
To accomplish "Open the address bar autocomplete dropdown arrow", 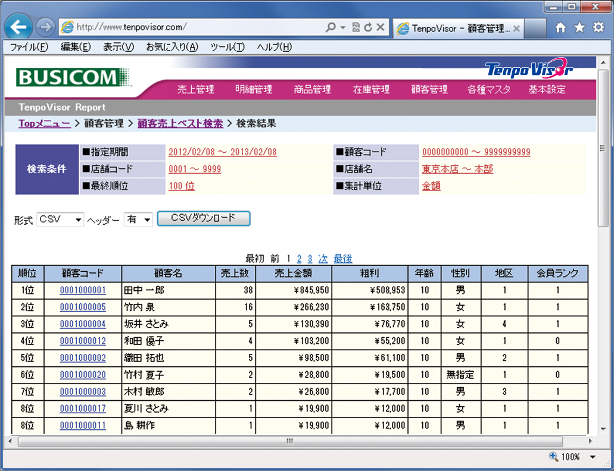I will (343, 27).
